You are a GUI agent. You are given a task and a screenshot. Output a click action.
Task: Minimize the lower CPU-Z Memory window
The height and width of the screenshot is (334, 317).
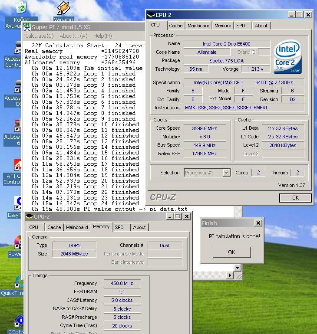tap(170, 216)
